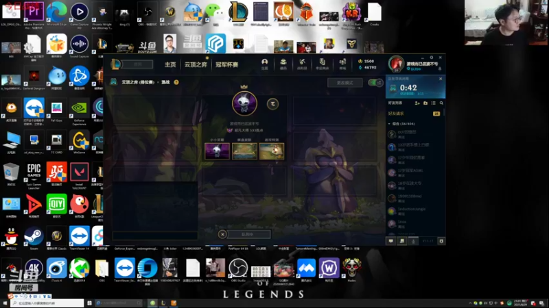
Task: Click the Windows taskbar search box
Action: tap(47, 303)
